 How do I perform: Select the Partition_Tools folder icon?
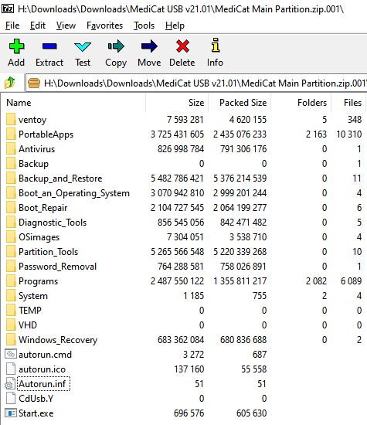[11, 252]
